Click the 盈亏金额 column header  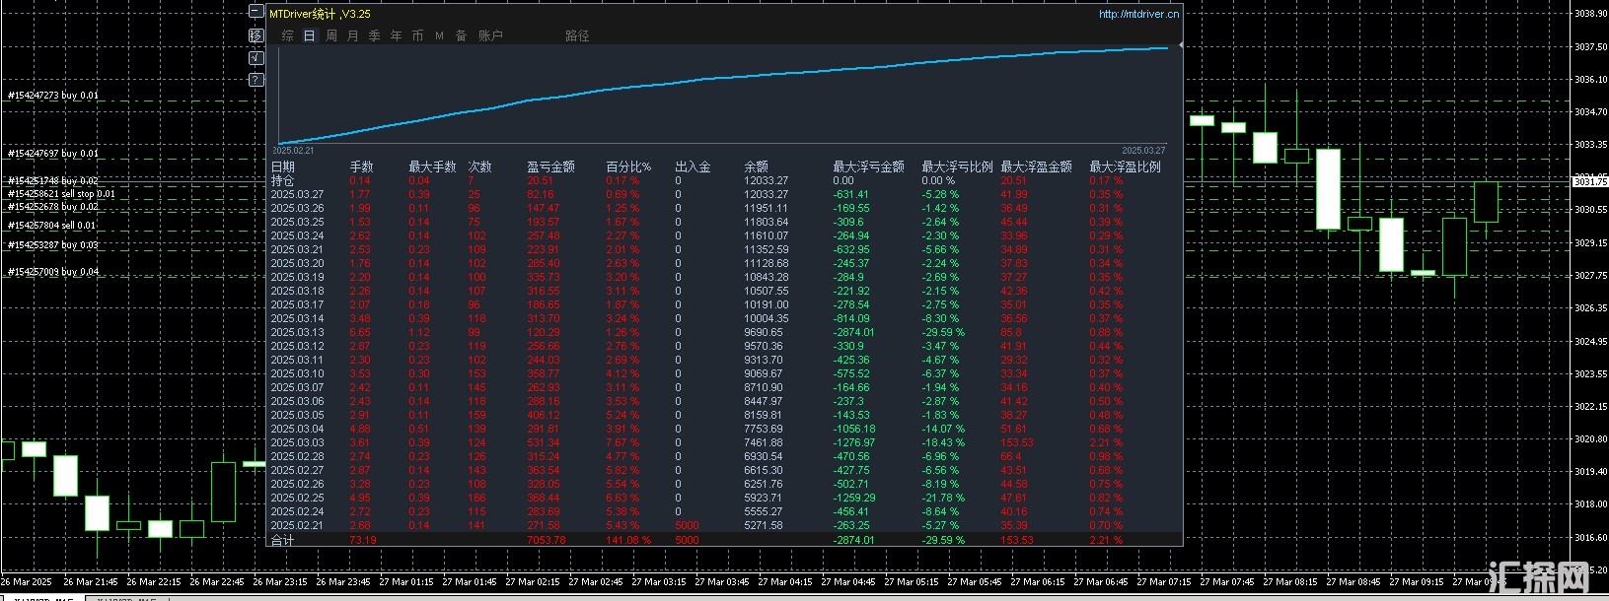pos(550,167)
